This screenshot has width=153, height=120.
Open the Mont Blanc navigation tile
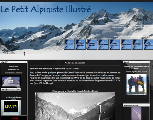tap(81, 44)
